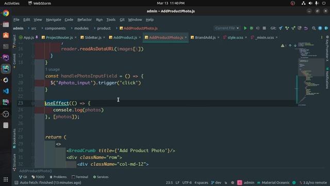Start debugging with the green bug icon

252,28
